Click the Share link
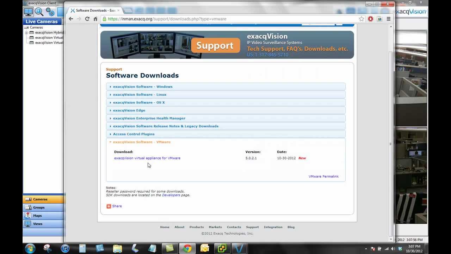Screen dimensions: 451x254 (x=117, y=206)
